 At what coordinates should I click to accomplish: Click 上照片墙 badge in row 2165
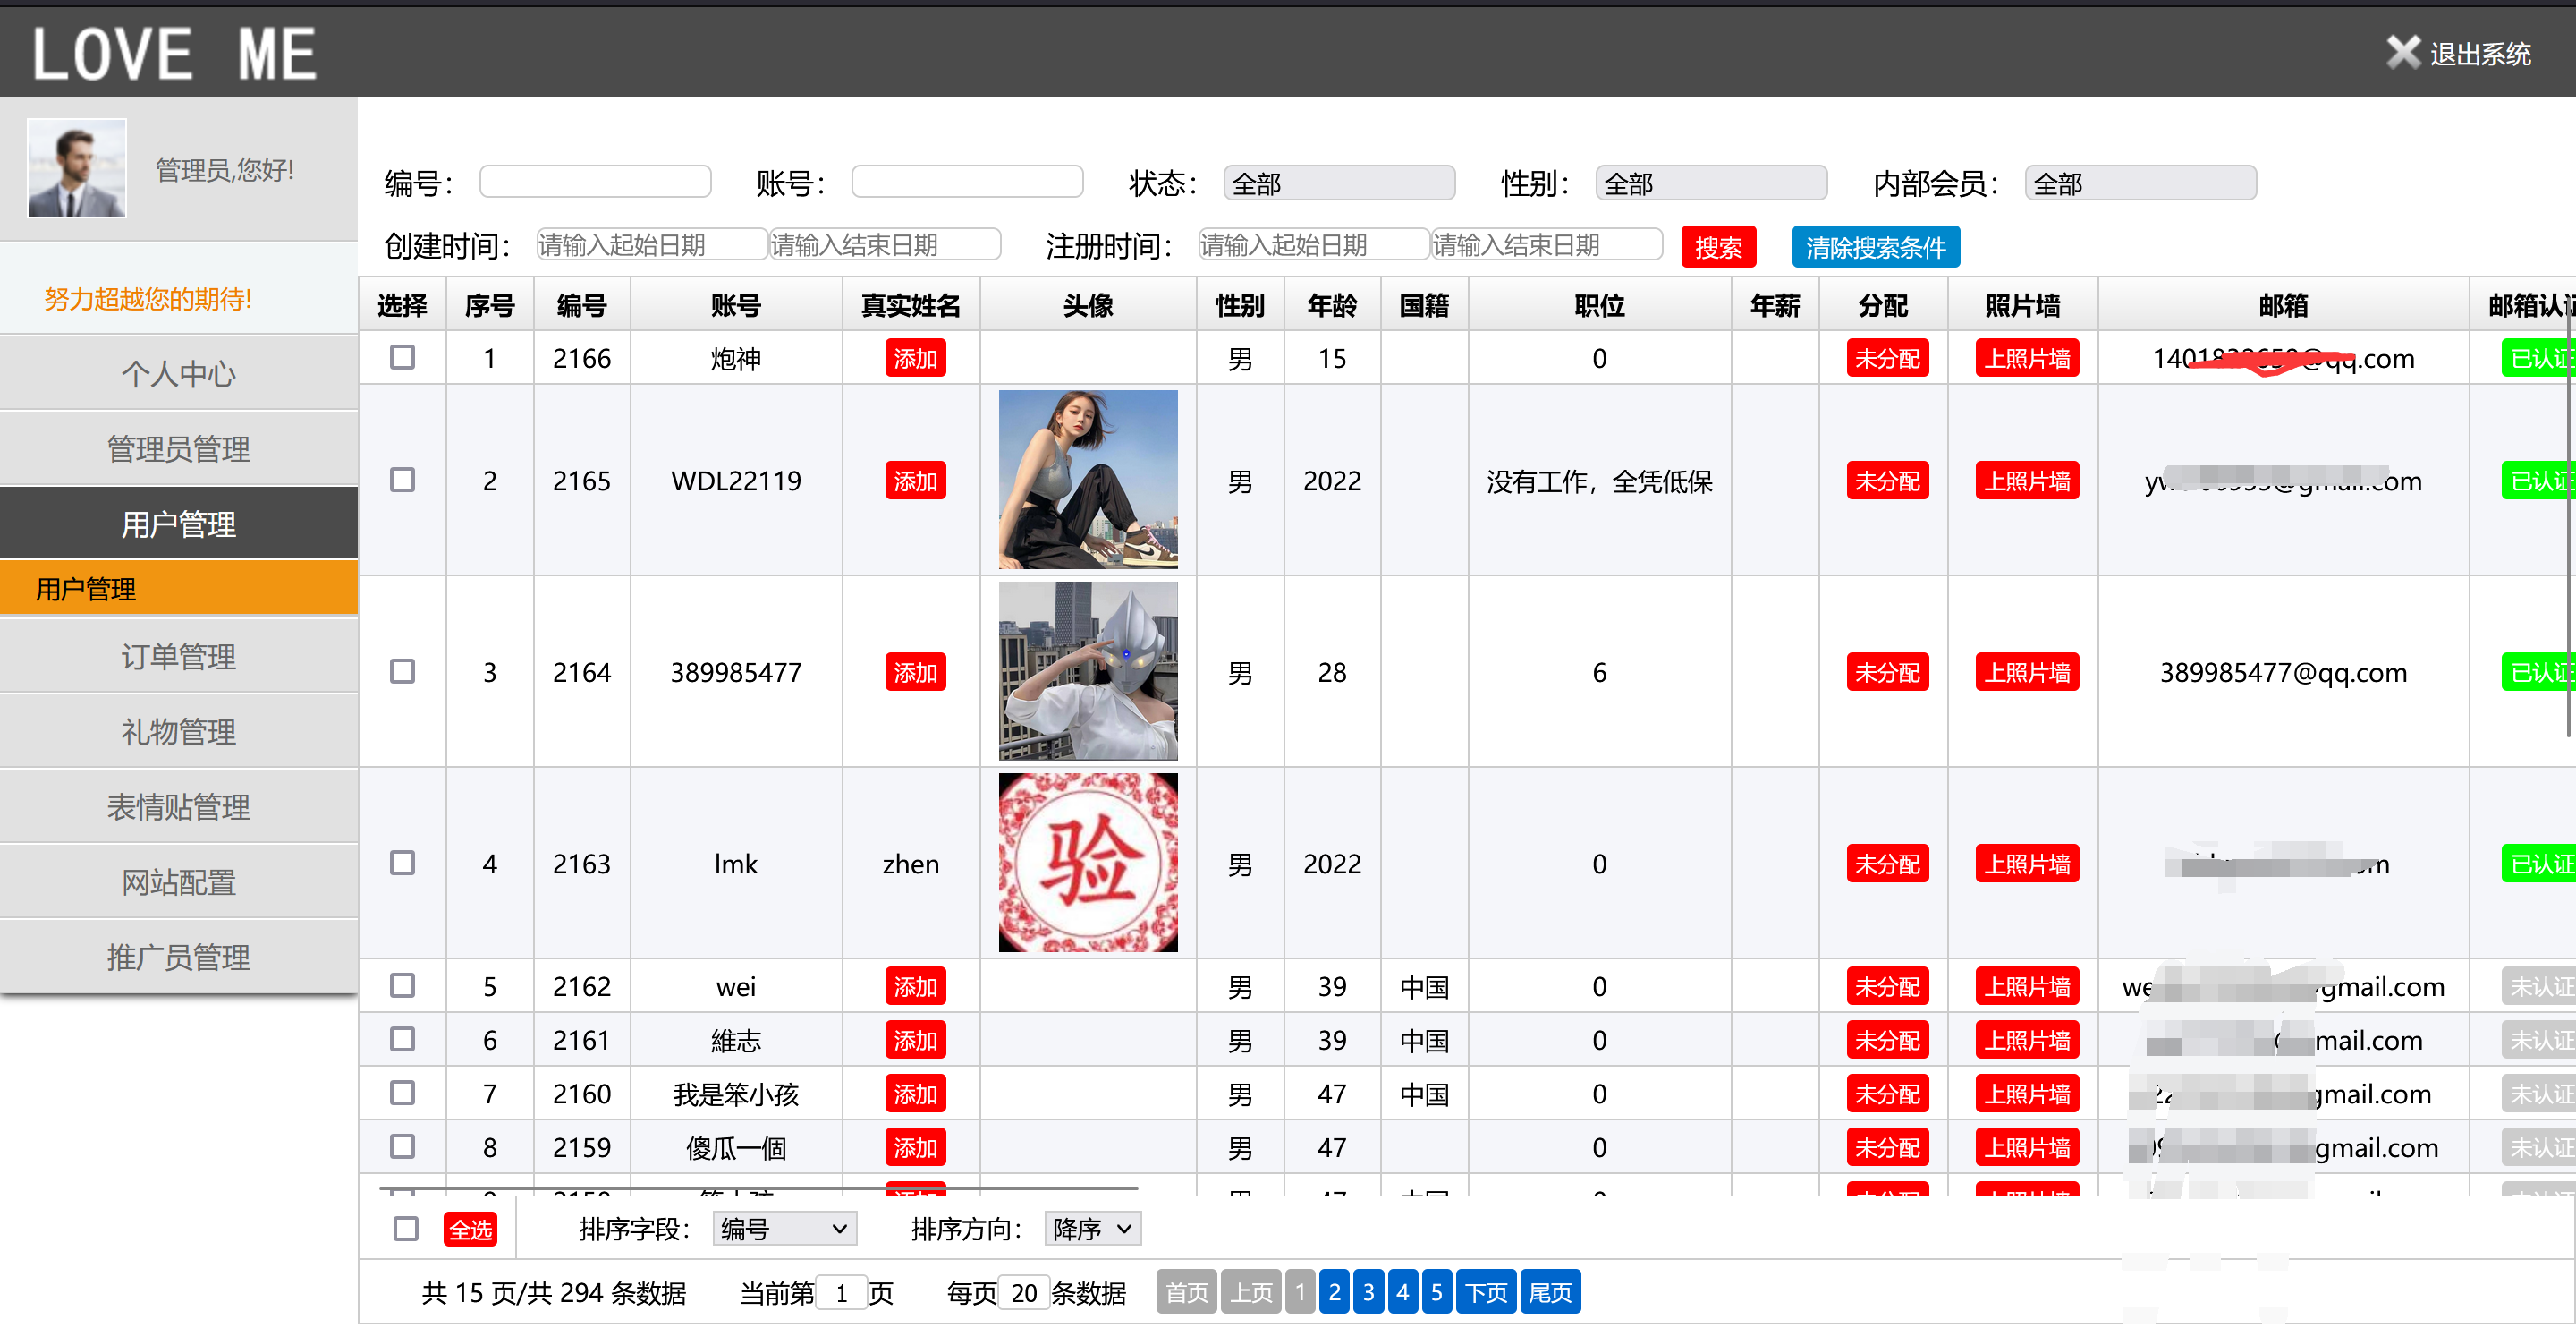[x=2026, y=481]
